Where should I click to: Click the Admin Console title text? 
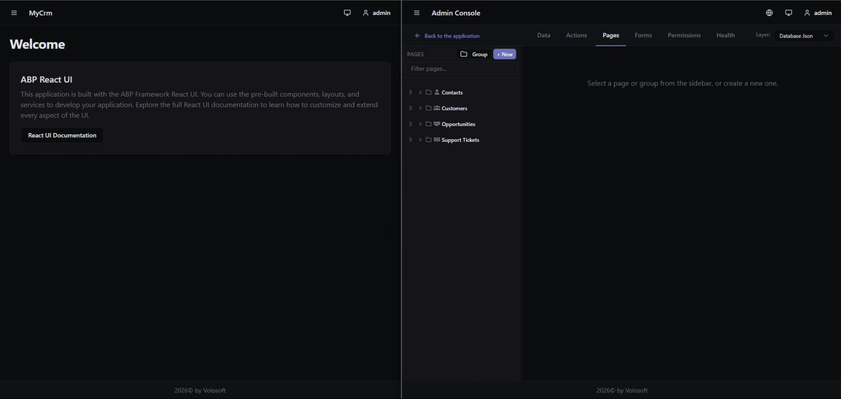tap(456, 13)
